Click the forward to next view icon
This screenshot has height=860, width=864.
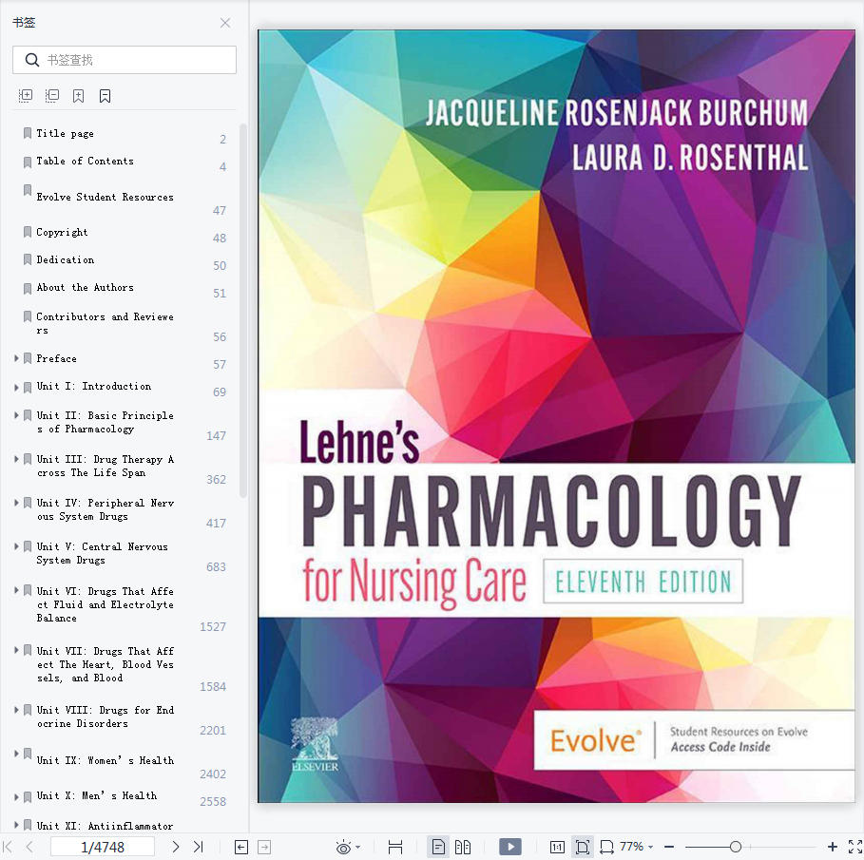point(264,847)
